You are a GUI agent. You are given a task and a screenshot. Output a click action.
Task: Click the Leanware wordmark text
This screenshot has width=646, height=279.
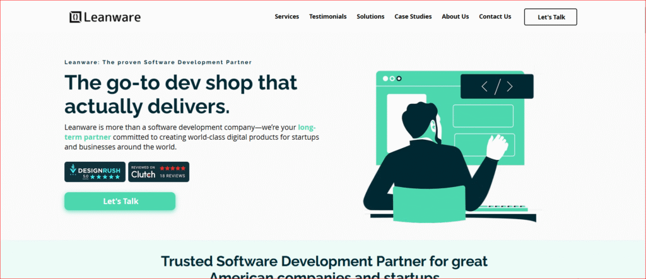[112, 17]
